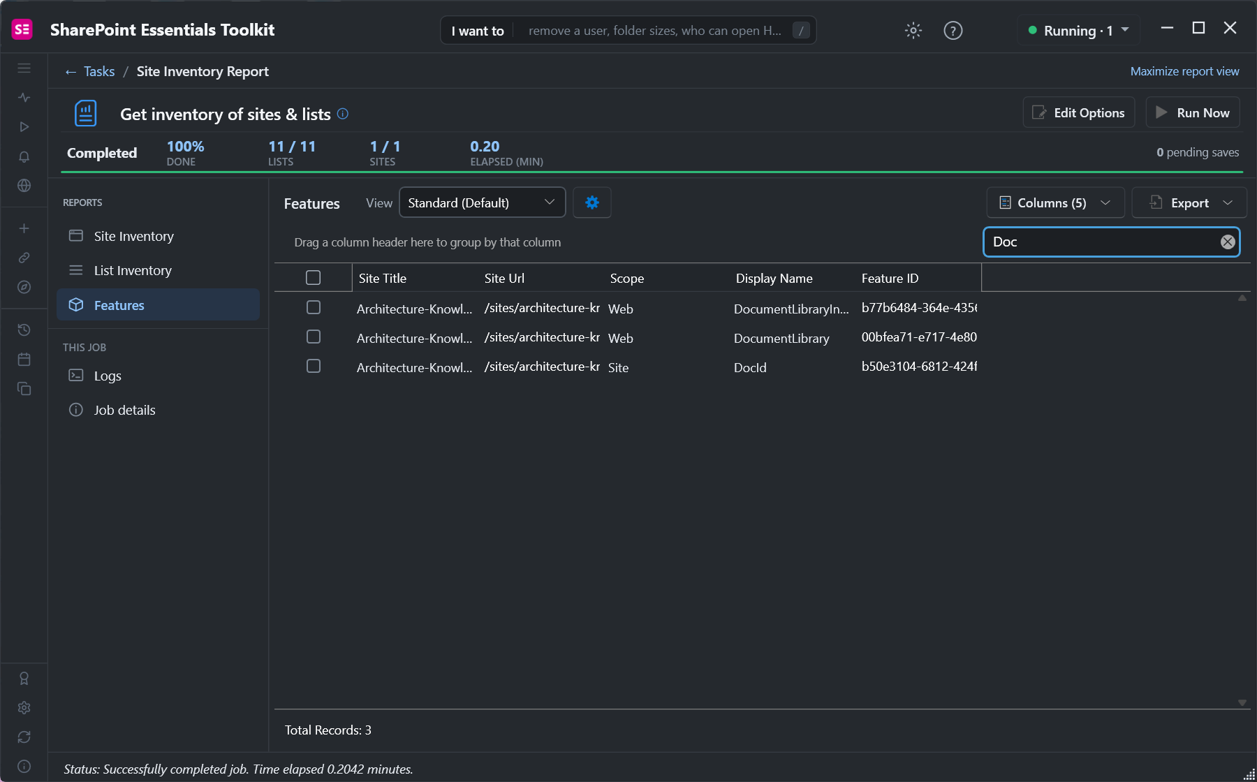The height and width of the screenshot is (782, 1257).
Task: Clear the Doc search filter
Action: pos(1228,242)
